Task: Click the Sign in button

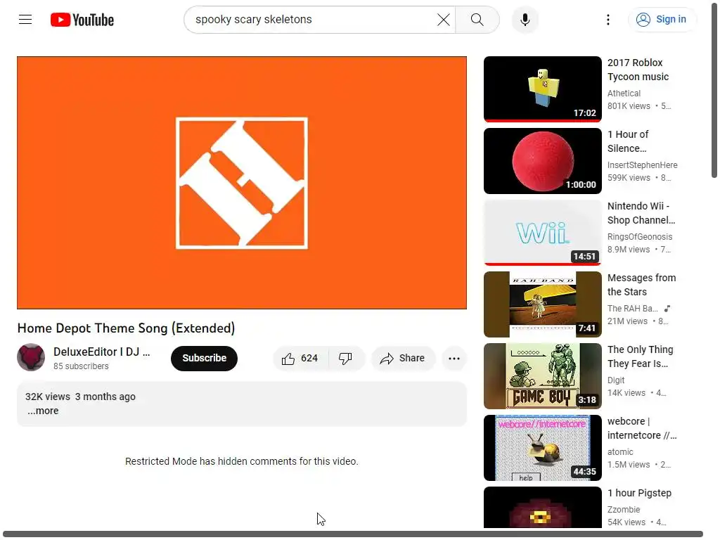Action: coord(661,19)
